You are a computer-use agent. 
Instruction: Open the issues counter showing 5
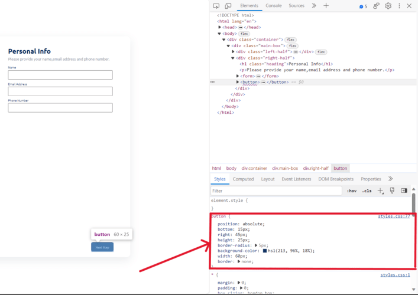(363, 6)
